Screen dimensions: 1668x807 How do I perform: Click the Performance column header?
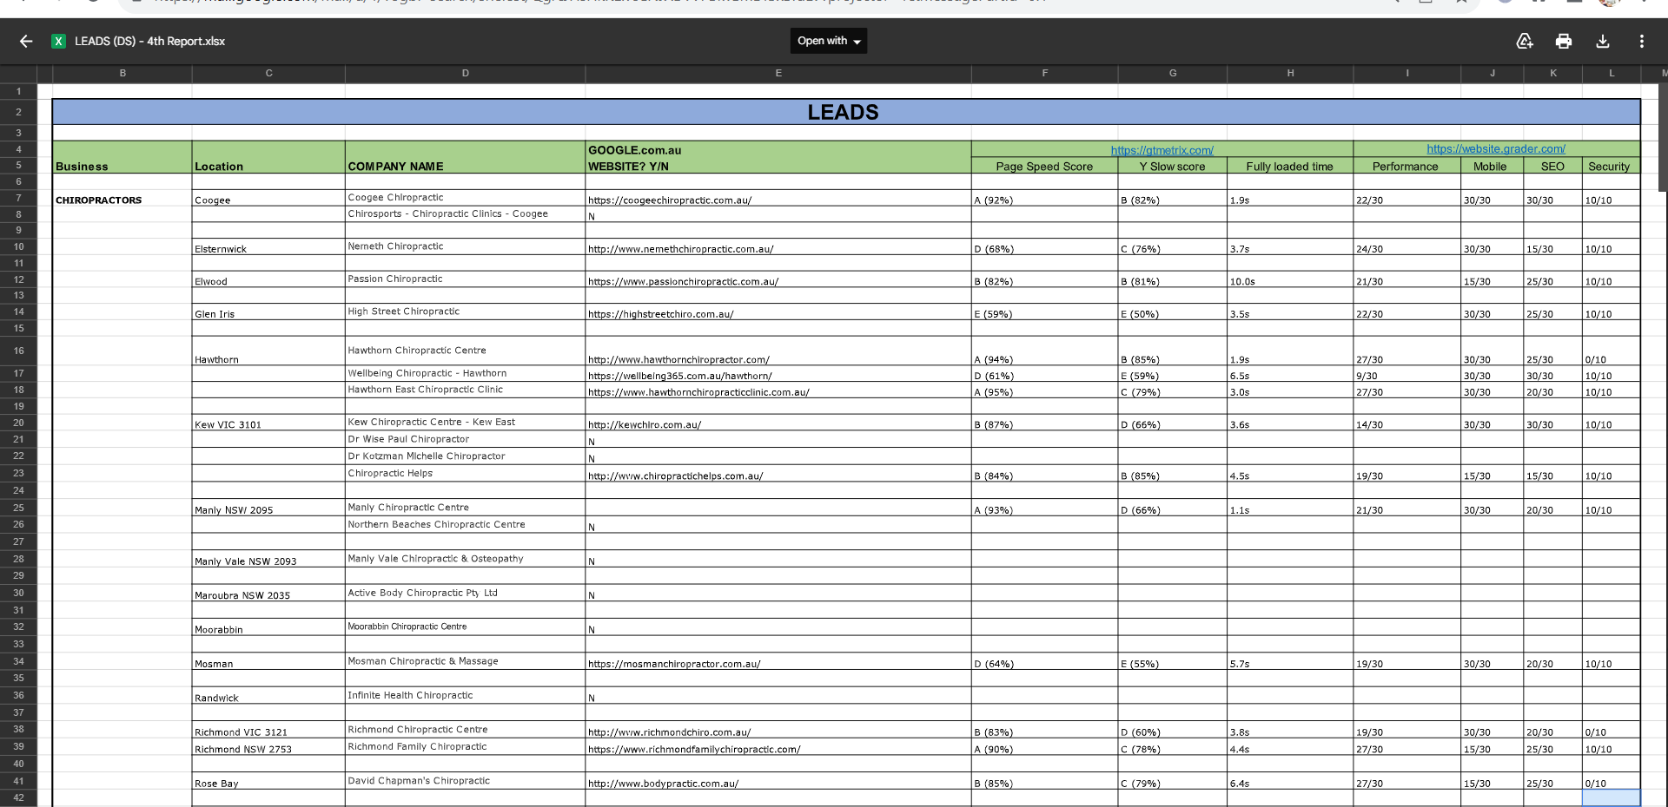tap(1407, 167)
